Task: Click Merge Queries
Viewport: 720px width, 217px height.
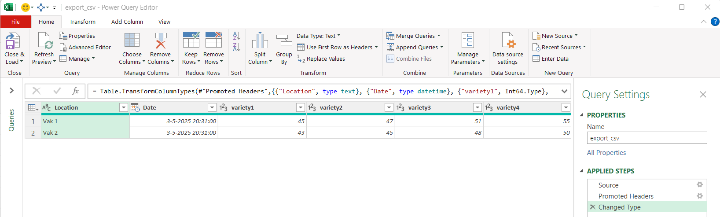Action: click(x=413, y=36)
